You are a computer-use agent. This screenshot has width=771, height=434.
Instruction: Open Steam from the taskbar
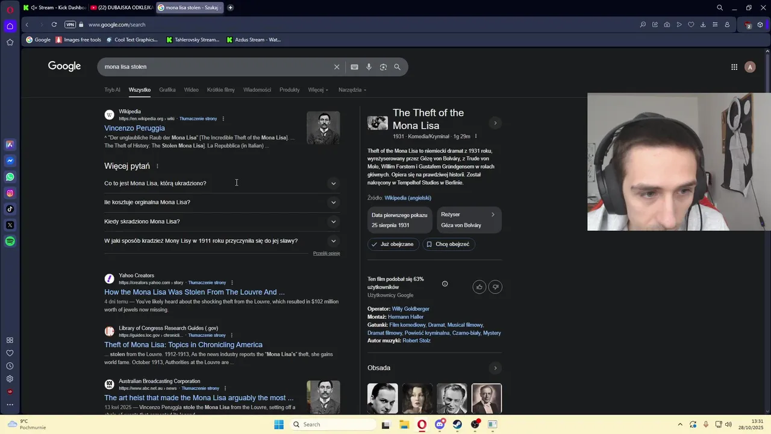(457, 424)
